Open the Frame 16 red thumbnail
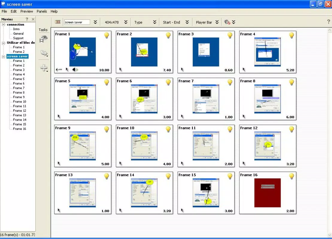The width and height of the screenshot is (332, 239). tap(267, 193)
